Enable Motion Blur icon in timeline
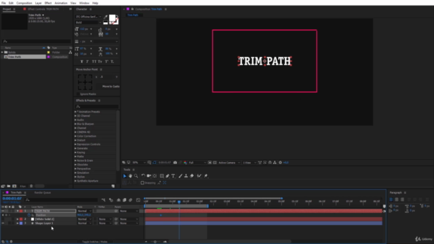The height and width of the screenshot is (244, 434). pyautogui.click(x=131, y=200)
